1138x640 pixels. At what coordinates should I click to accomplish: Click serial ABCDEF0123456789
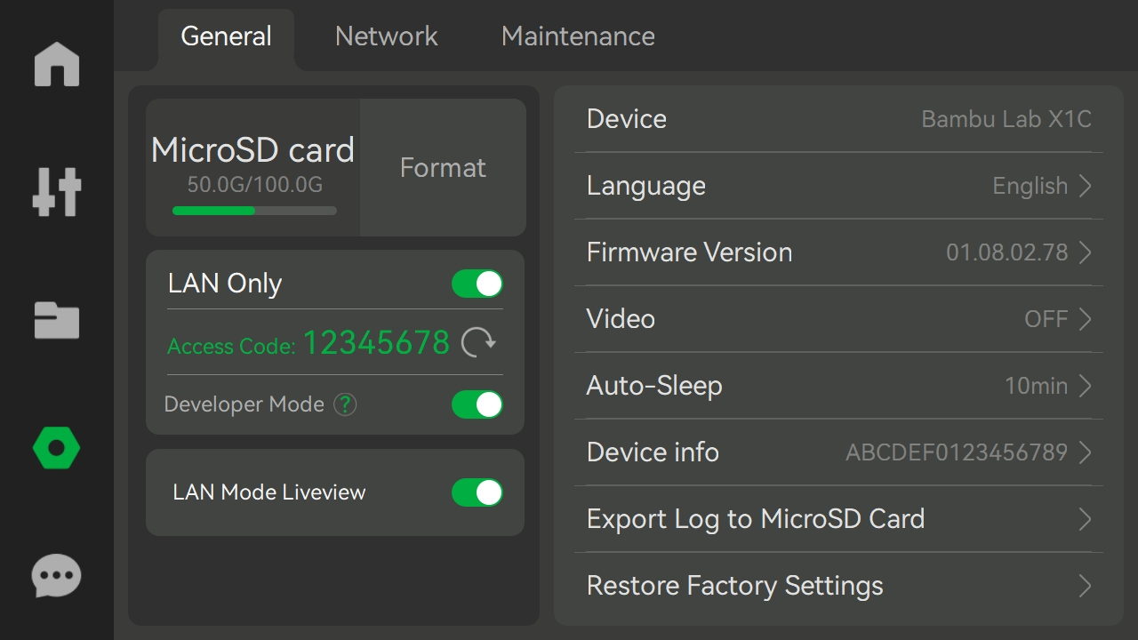click(x=957, y=452)
